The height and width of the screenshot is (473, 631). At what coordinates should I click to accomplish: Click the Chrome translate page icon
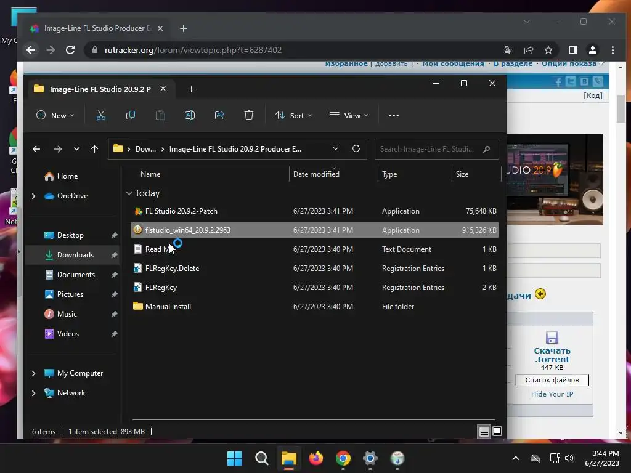click(x=508, y=50)
